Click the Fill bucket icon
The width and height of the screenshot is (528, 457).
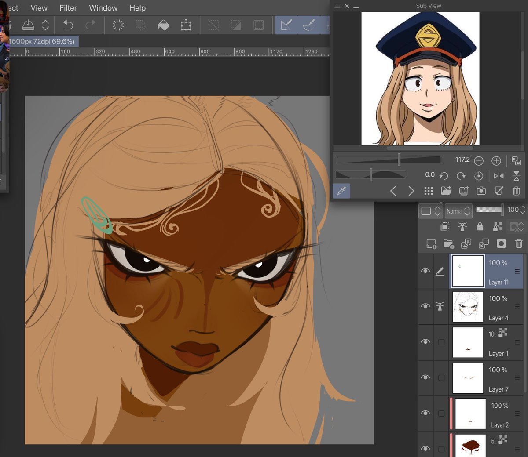pyautogui.click(x=163, y=25)
